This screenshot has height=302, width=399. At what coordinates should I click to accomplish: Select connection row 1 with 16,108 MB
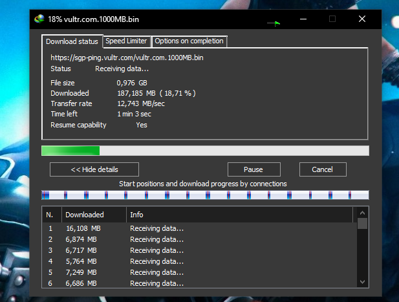(x=199, y=228)
